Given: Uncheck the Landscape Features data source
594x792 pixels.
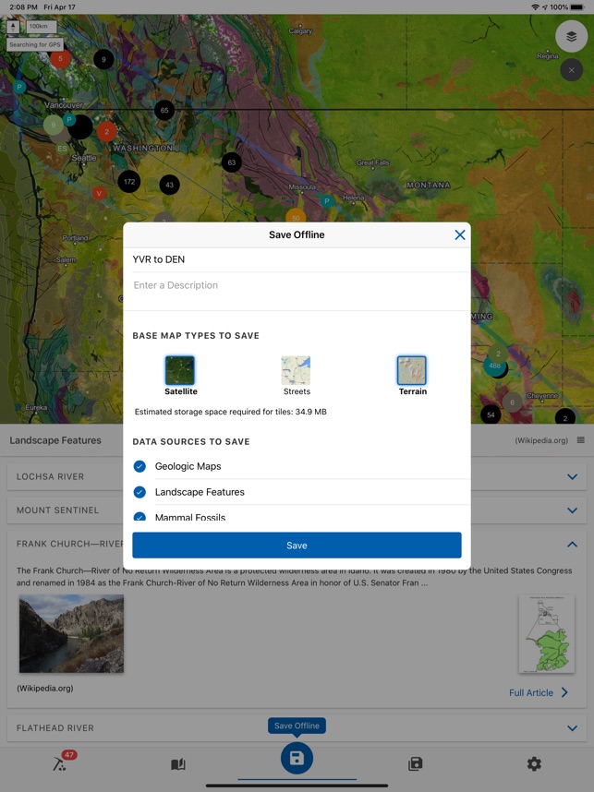Looking at the screenshot, I should click(x=139, y=492).
